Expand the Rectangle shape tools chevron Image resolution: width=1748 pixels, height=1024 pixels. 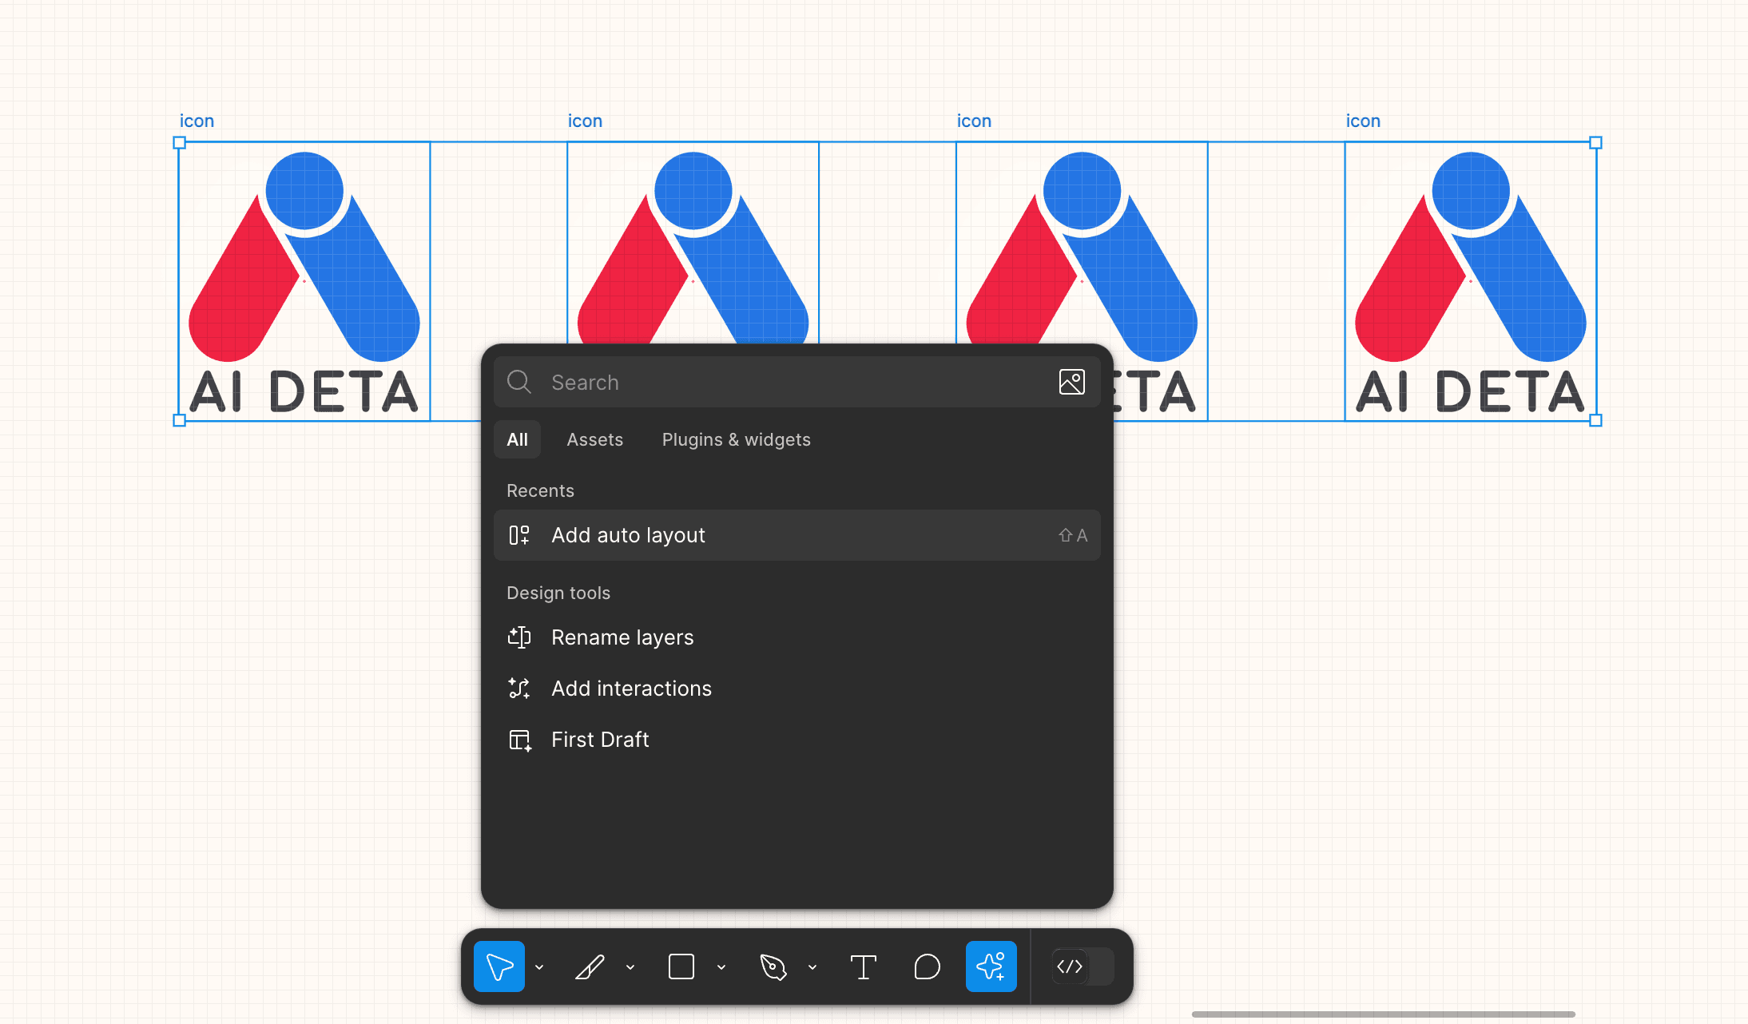(722, 967)
